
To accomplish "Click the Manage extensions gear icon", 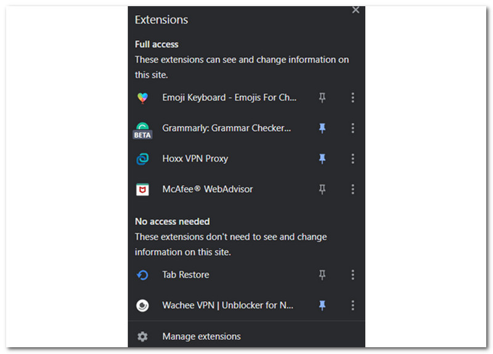I will (x=142, y=337).
